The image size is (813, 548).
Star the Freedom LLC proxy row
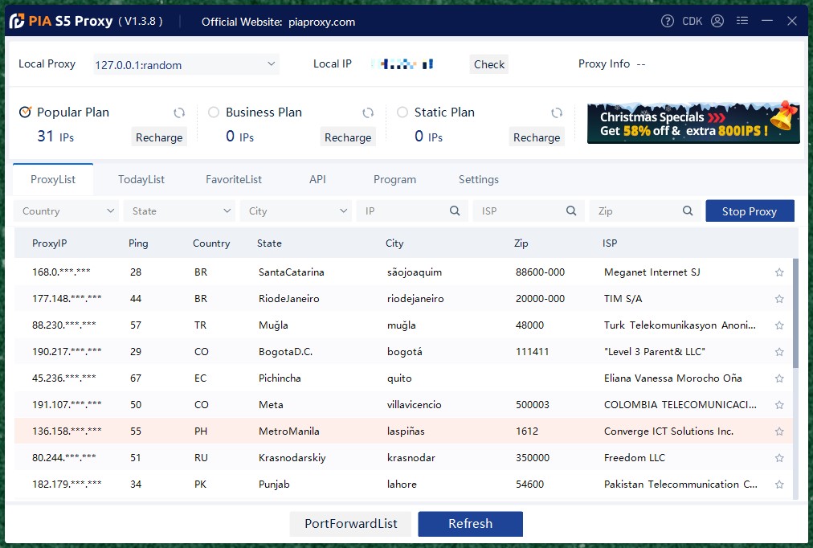tap(779, 458)
